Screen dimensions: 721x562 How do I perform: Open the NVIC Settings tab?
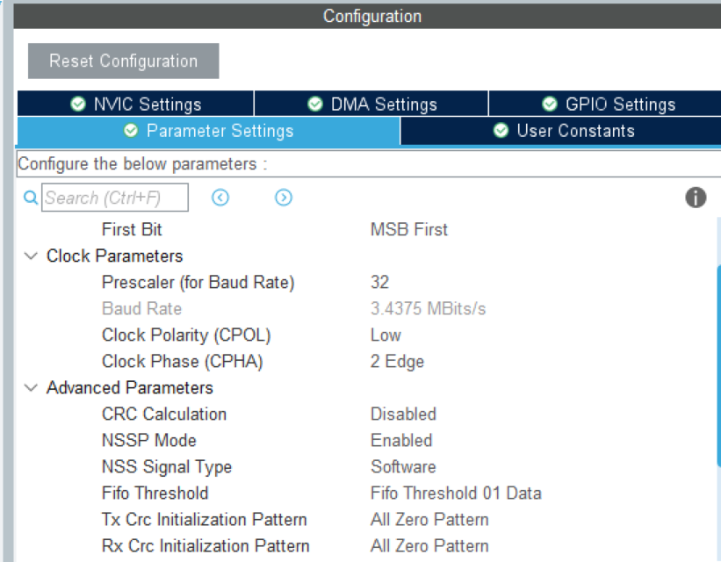(136, 104)
